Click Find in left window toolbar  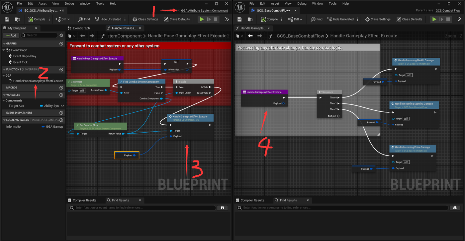(x=84, y=19)
